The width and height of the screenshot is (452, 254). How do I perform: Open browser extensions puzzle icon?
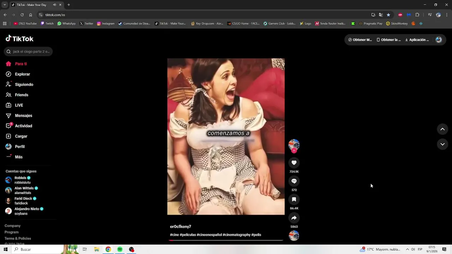[x=417, y=15]
